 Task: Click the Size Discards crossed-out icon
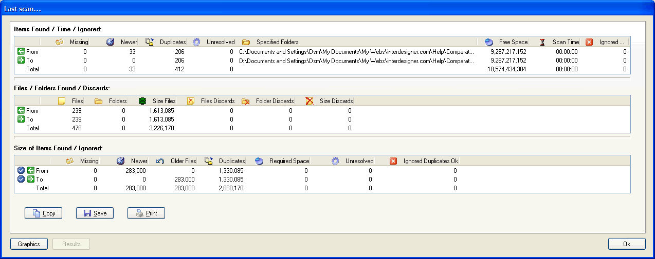click(310, 101)
